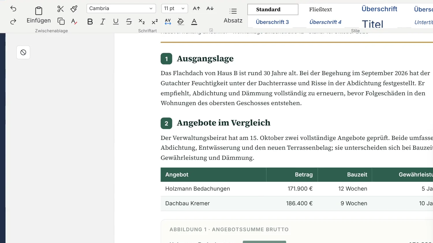Open the Cambria font name dropdown

click(121, 8)
